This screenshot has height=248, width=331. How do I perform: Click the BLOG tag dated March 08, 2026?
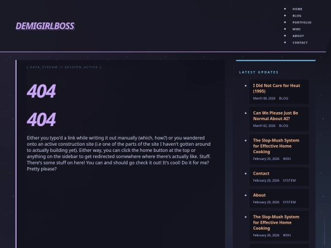pos(283,98)
